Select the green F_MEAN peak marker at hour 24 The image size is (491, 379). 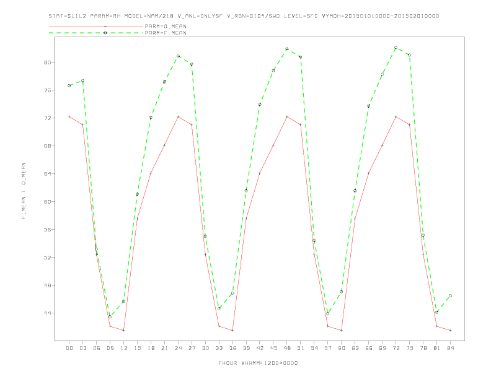(178, 56)
